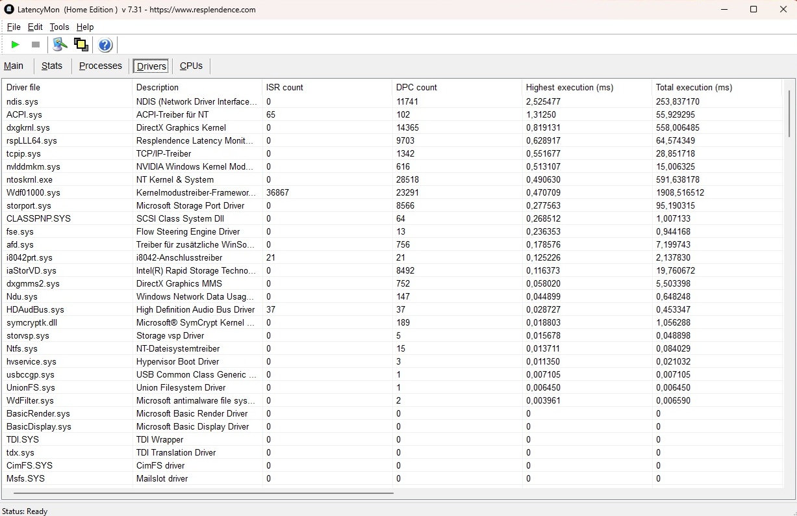Click the overlapping yellow squares toolbar icon
This screenshot has width=797, height=516.
tap(81, 45)
